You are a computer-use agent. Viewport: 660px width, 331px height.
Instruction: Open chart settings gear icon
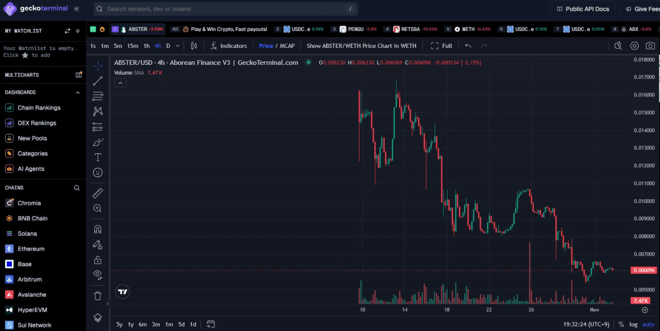(x=634, y=45)
